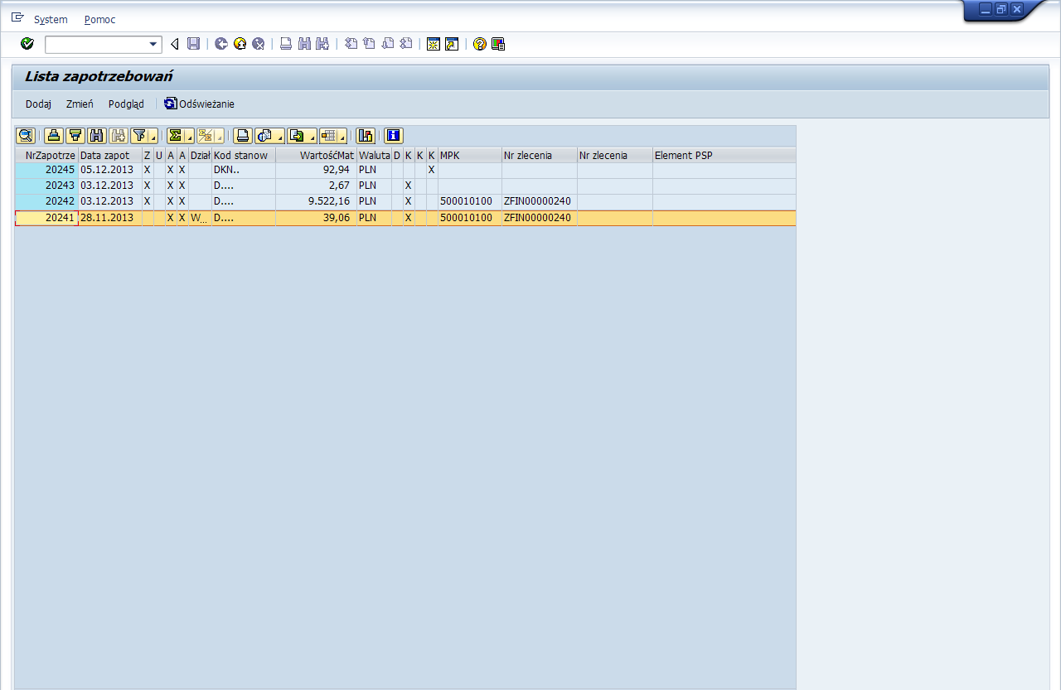Select the Data zapot column header
The height and width of the screenshot is (690, 1061).
pos(109,155)
